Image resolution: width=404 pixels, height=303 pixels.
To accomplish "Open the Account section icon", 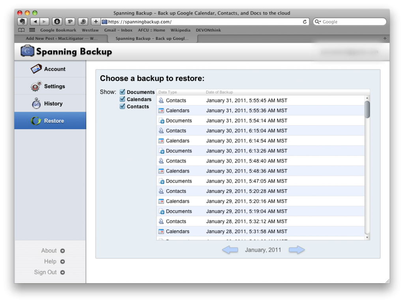I will click(36, 69).
